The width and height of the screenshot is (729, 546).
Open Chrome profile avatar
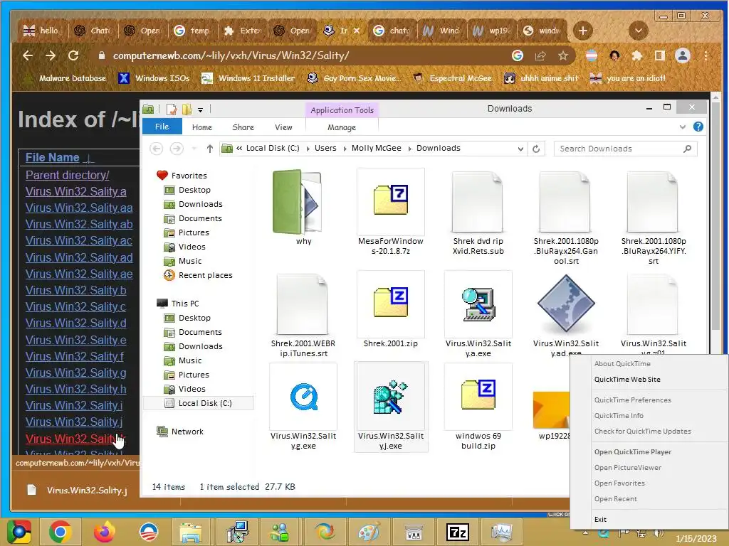[683, 55]
